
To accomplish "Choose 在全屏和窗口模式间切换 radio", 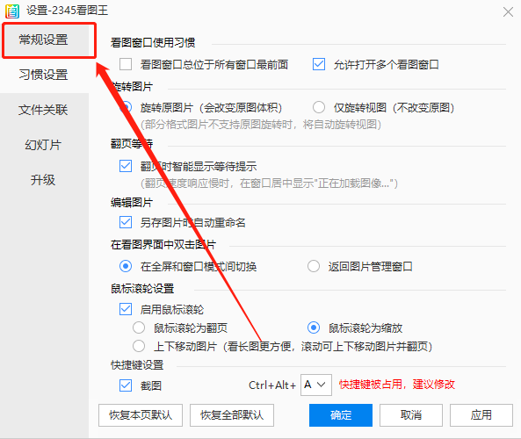I will pos(126,266).
